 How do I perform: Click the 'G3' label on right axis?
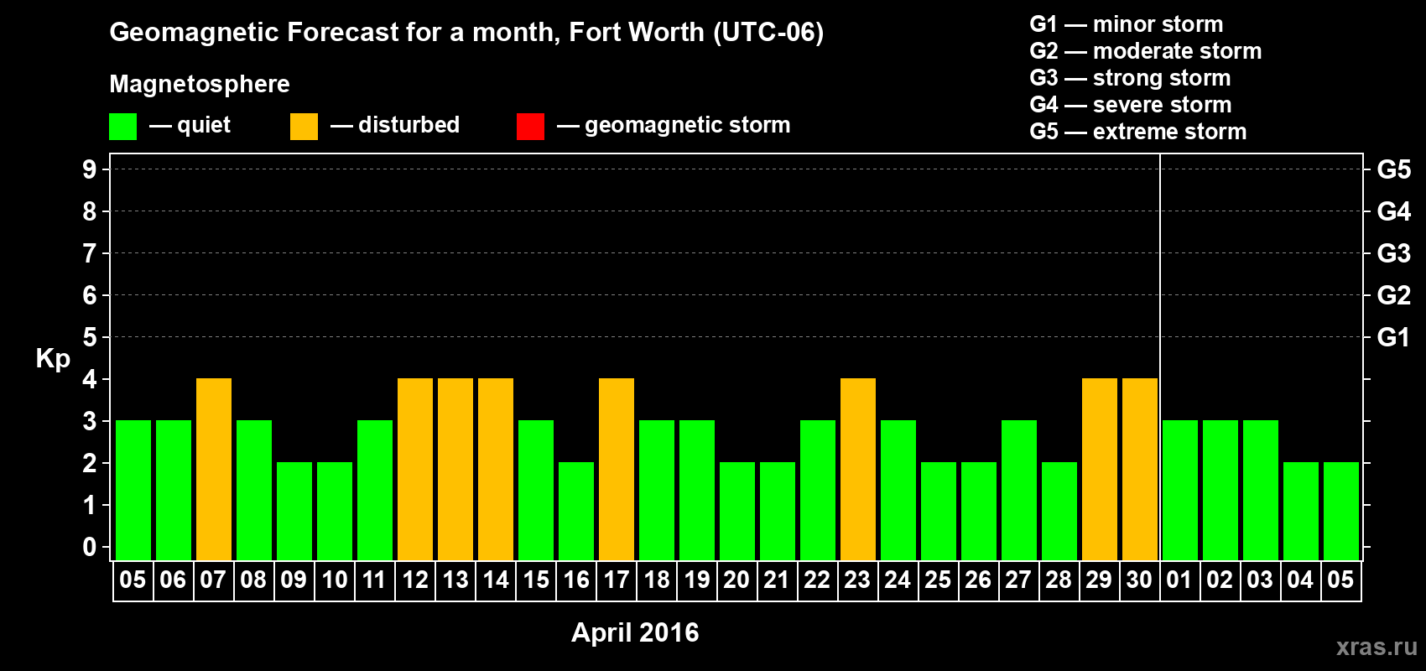1393,253
